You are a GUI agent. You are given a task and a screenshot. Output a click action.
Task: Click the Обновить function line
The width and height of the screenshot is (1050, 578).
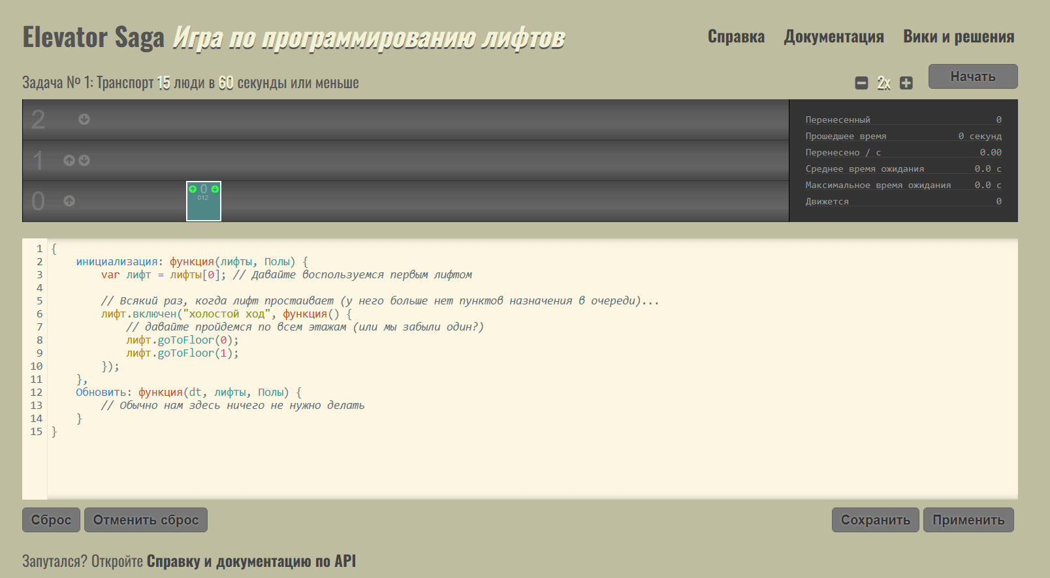pyautogui.click(x=189, y=393)
